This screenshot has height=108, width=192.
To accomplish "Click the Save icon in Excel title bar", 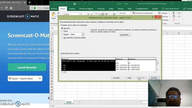I will [x=75, y=4].
